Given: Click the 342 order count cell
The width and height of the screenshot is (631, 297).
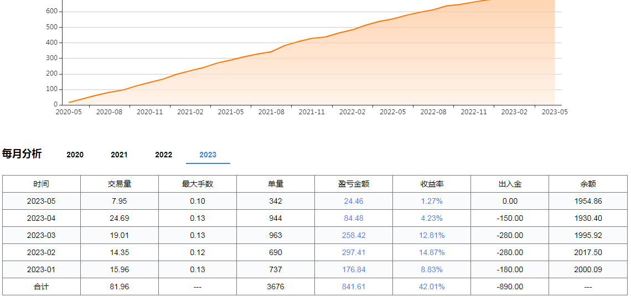Looking at the screenshot, I should point(276,201).
